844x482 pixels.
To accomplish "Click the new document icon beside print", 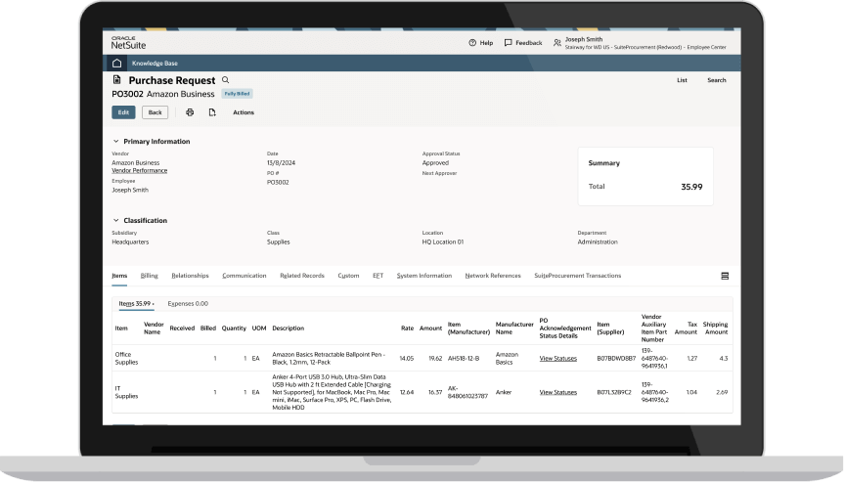I will click(212, 112).
